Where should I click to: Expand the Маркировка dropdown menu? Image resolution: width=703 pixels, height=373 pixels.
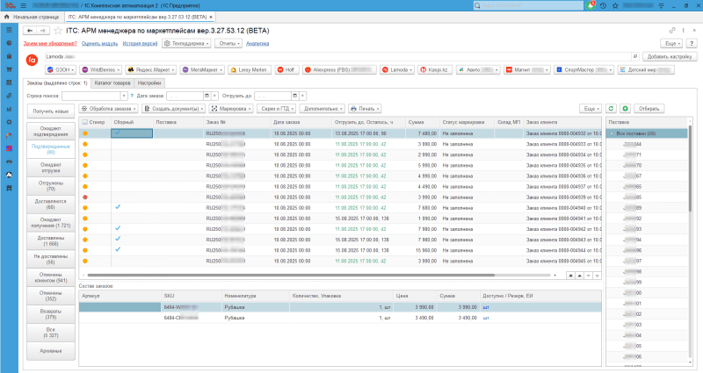point(232,108)
